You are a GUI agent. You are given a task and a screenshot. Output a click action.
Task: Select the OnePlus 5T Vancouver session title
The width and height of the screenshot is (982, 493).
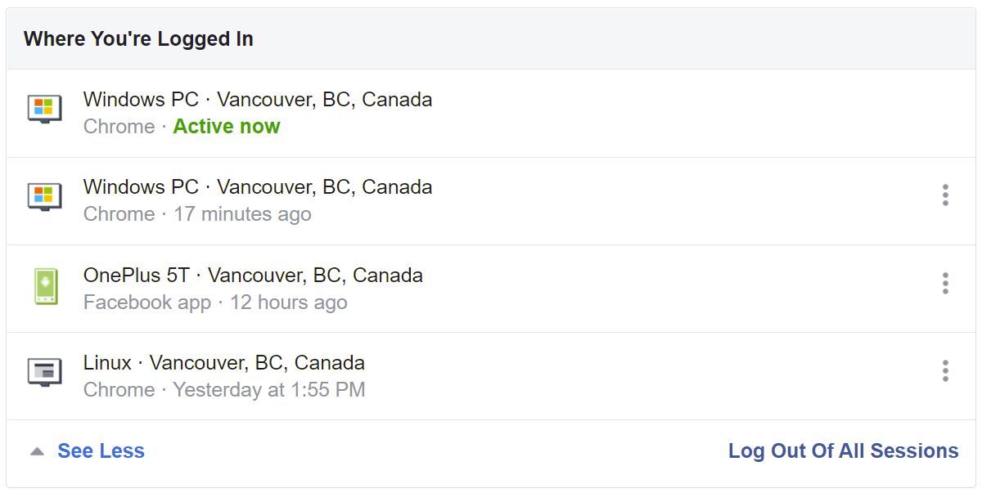[x=253, y=276]
